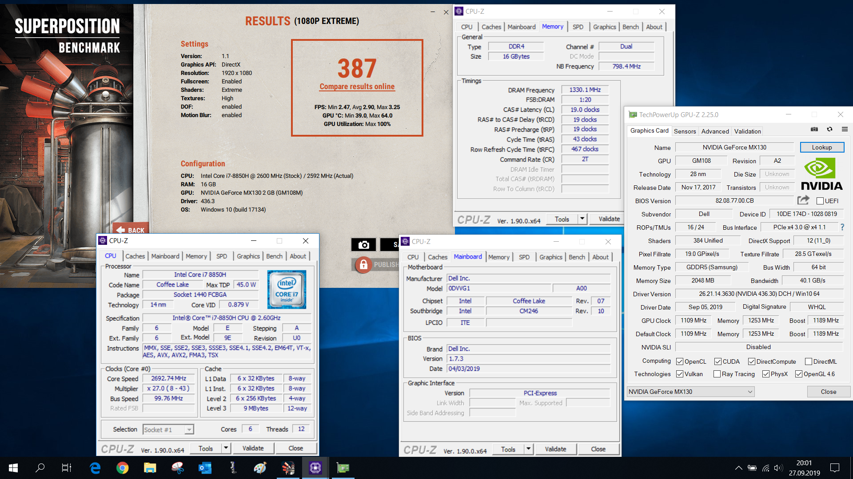
Task: Show hidden system tray icons chevron
Action: (738, 468)
